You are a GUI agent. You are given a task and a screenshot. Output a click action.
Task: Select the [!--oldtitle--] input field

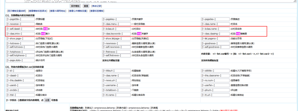pyautogui.click(x=216, y=71)
